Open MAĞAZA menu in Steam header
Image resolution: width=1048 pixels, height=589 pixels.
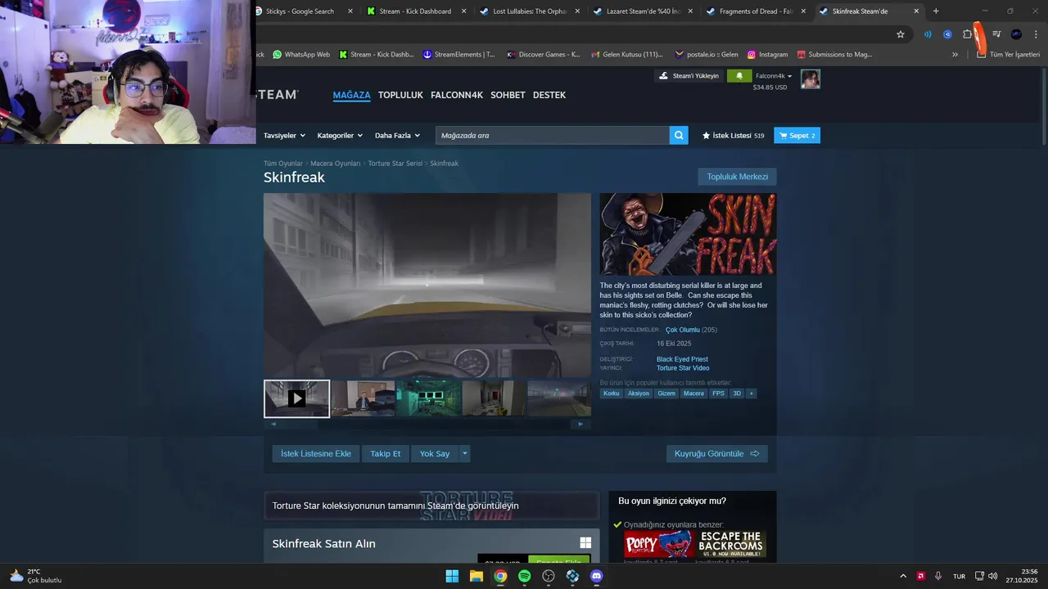tap(351, 95)
